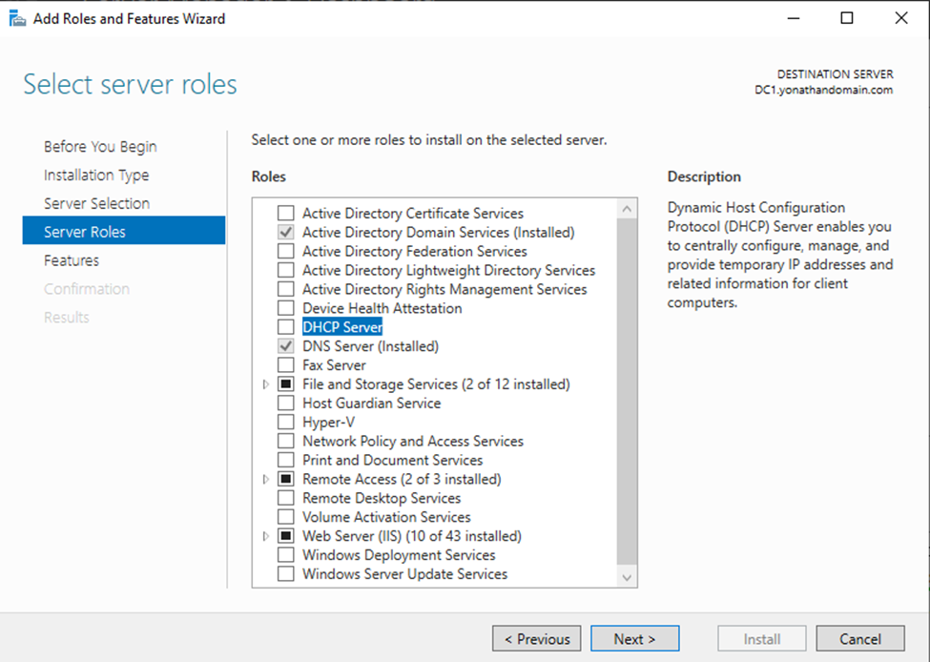Image resolution: width=930 pixels, height=662 pixels.
Task: Jump to Before You Begin page
Action: click(x=100, y=147)
